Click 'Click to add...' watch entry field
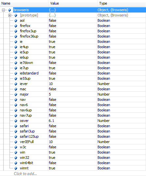 25,174
